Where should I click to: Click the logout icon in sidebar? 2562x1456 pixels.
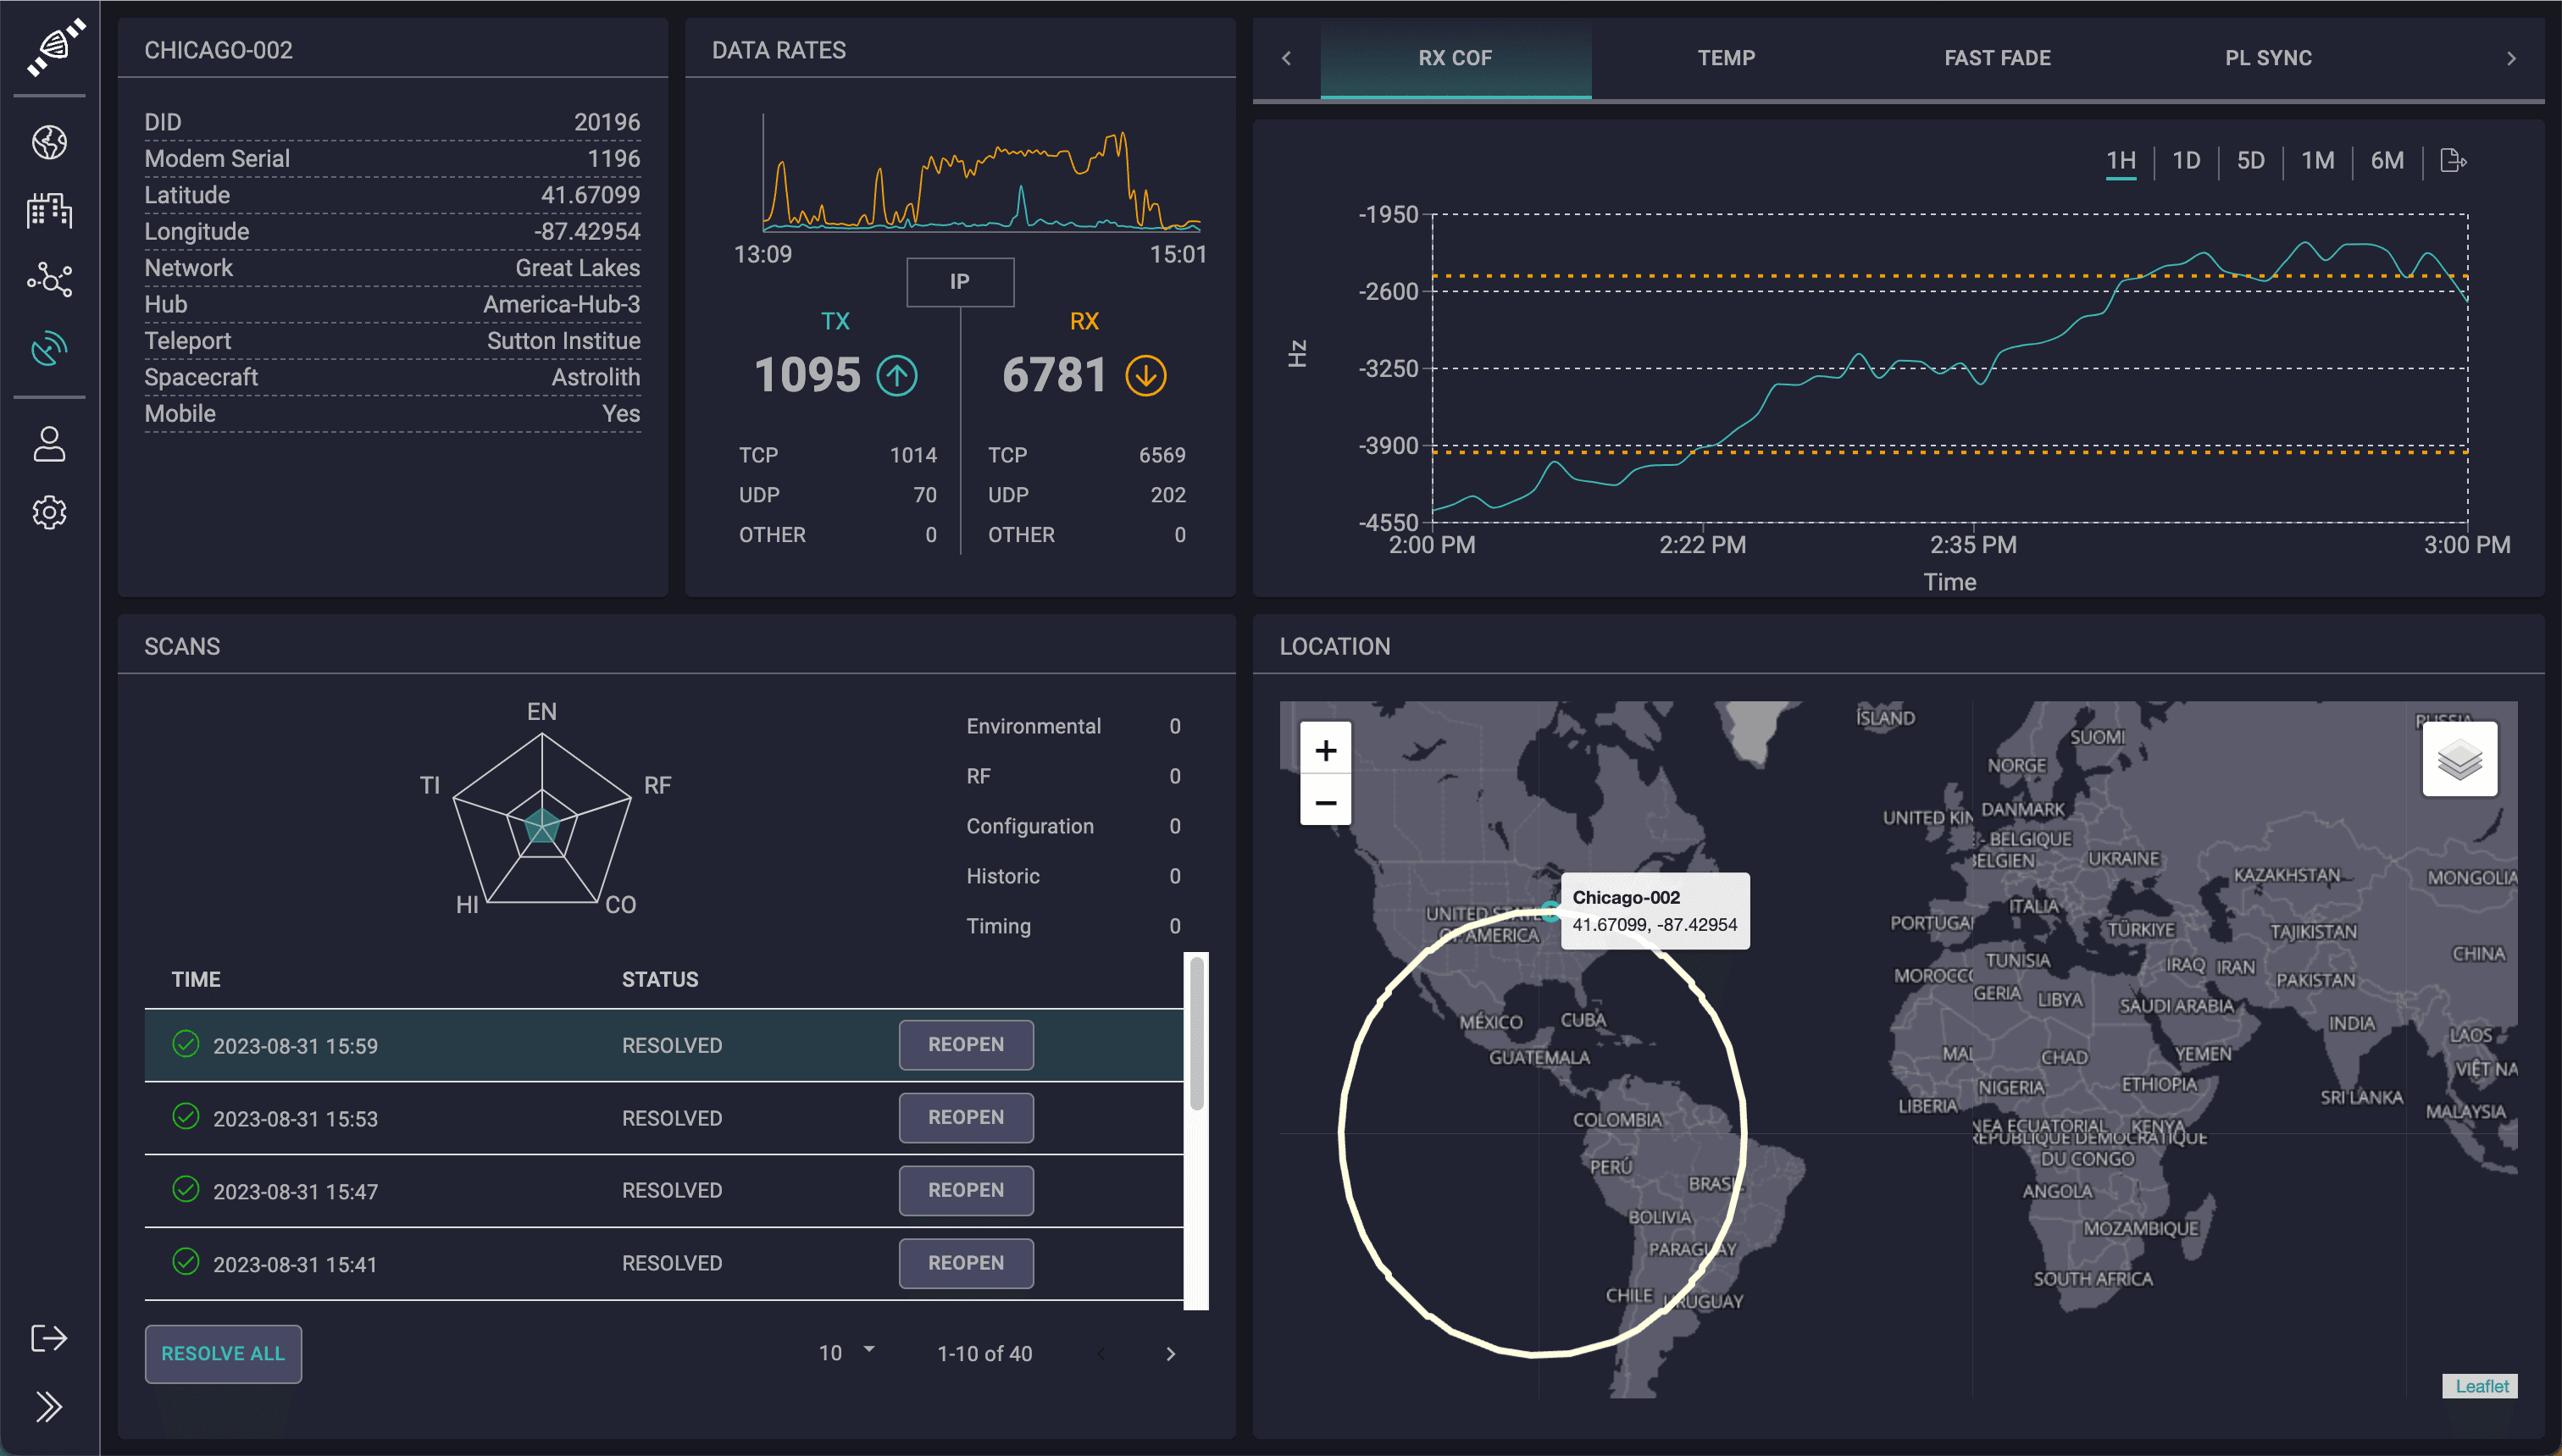49,1338
